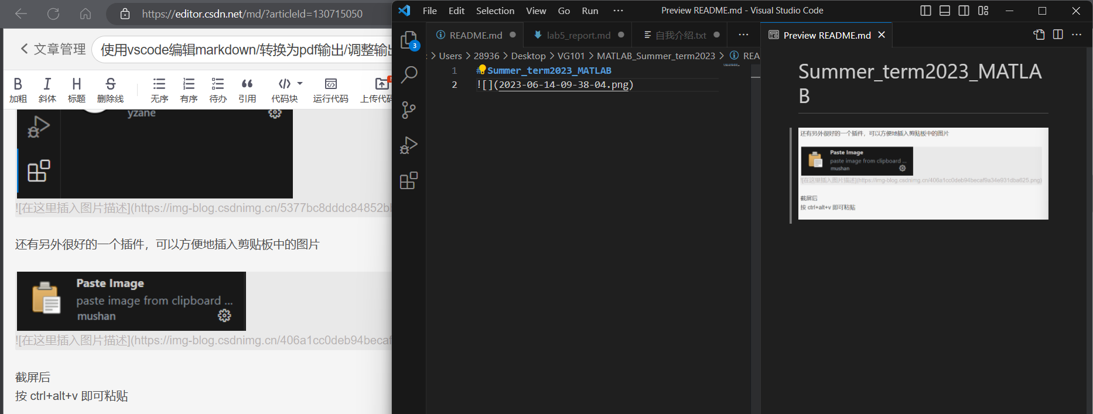This screenshot has height=414, width=1093.
Task: Reload the browser page
Action: point(53,13)
